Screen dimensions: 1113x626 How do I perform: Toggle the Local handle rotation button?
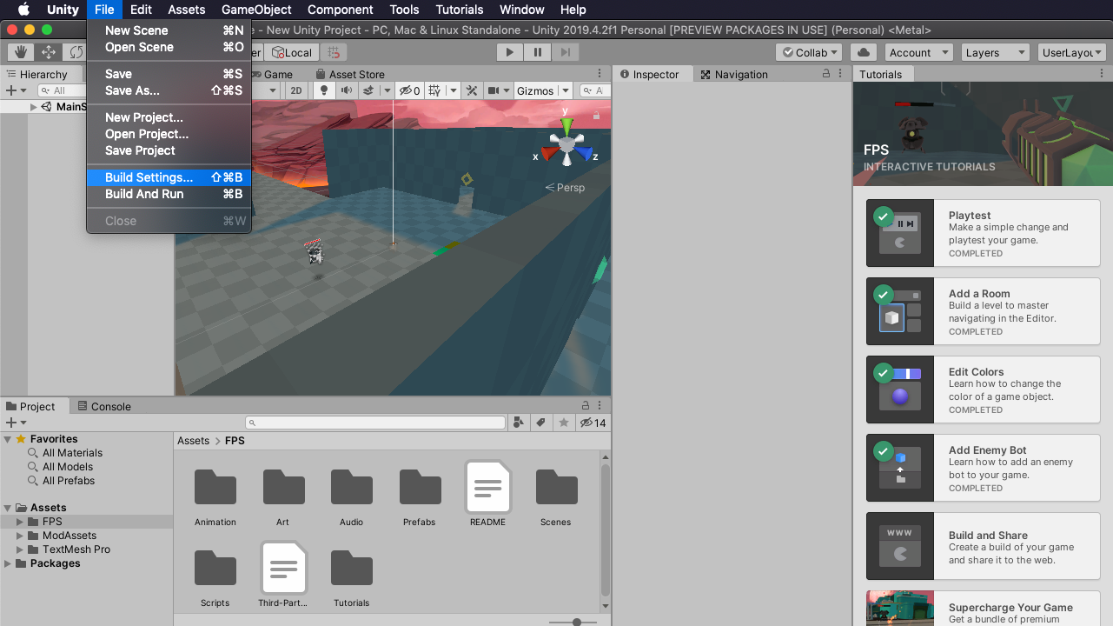click(292, 52)
